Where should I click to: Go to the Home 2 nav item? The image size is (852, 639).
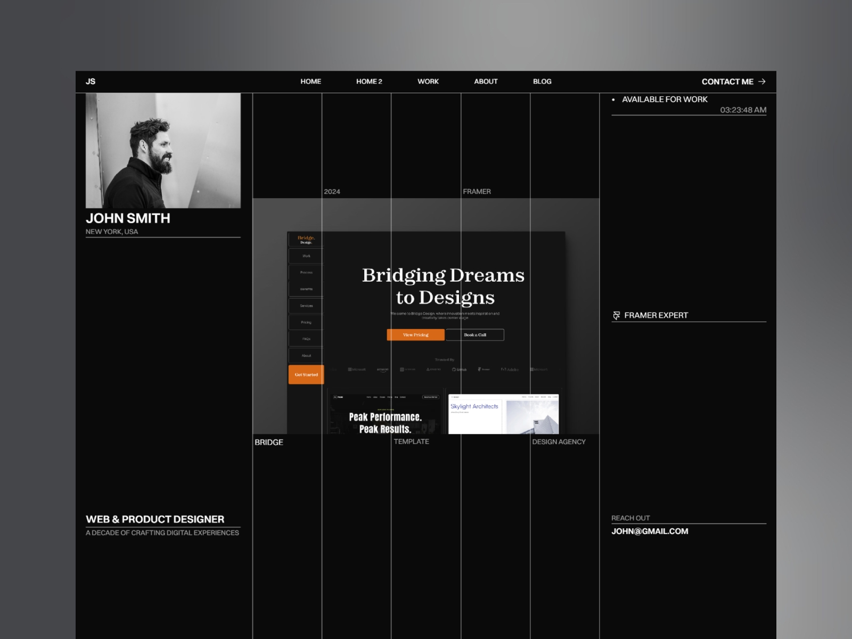click(369, 81)
